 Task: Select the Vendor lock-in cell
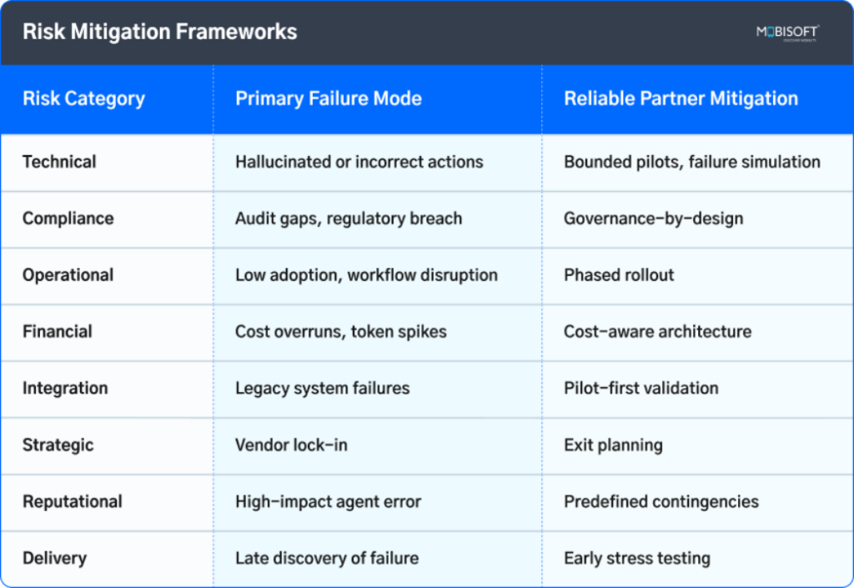pos(291,445)
